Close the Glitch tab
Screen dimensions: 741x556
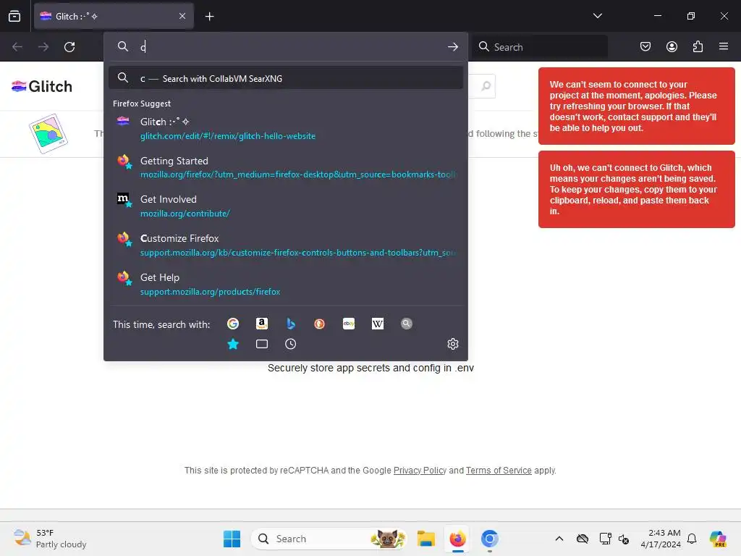coord(182,16)
